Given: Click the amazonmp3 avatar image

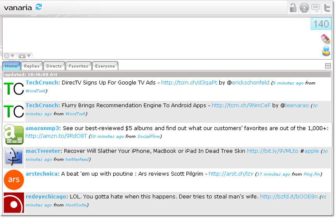Looking at the screenshot, I should (14, 134).
